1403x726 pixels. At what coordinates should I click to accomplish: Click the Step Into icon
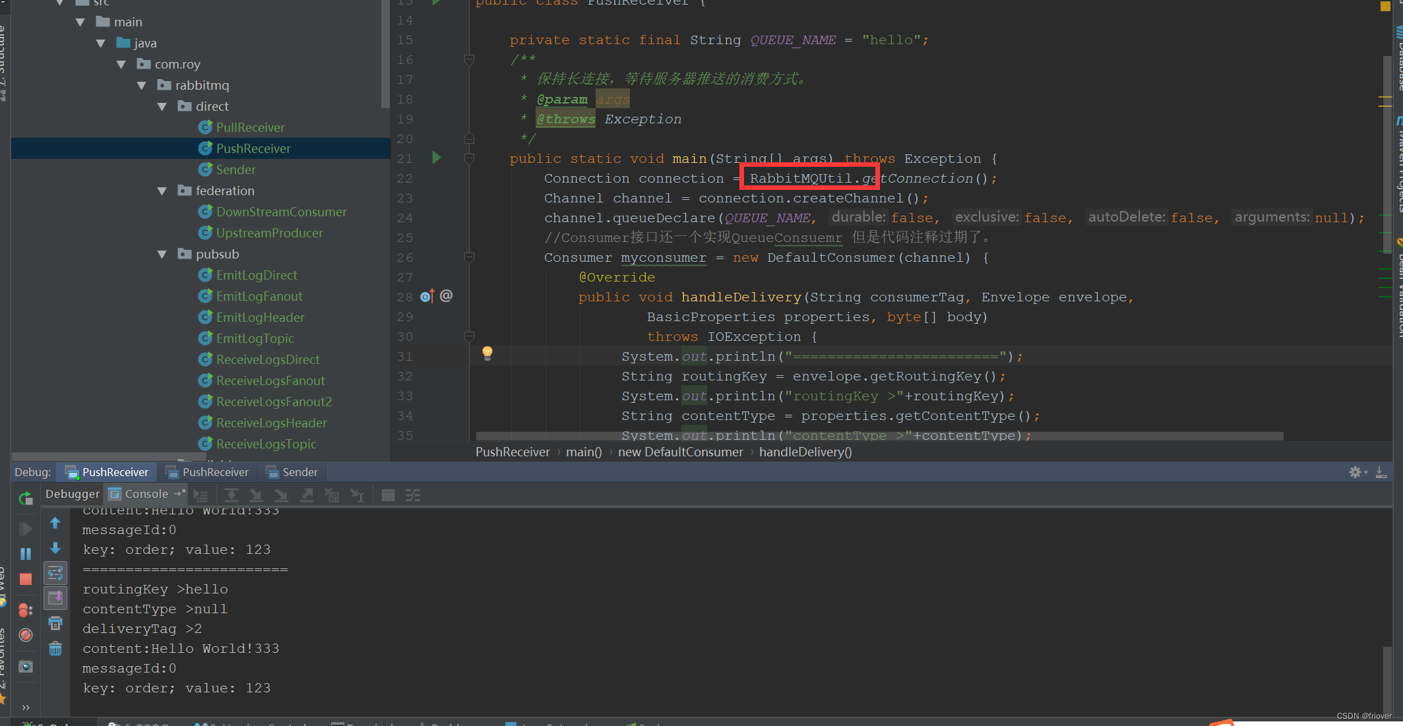click(x=256, y=495)
